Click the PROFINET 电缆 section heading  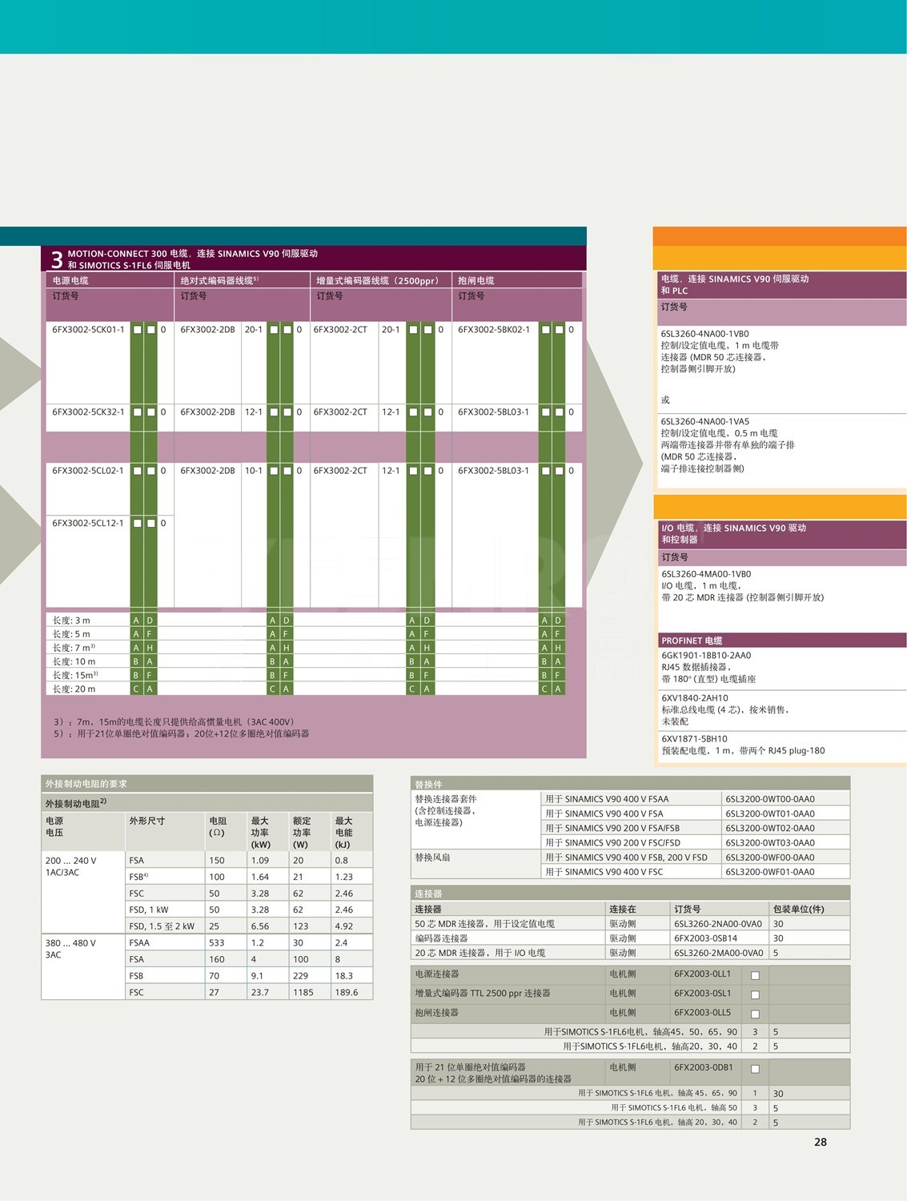pos(692,641)
